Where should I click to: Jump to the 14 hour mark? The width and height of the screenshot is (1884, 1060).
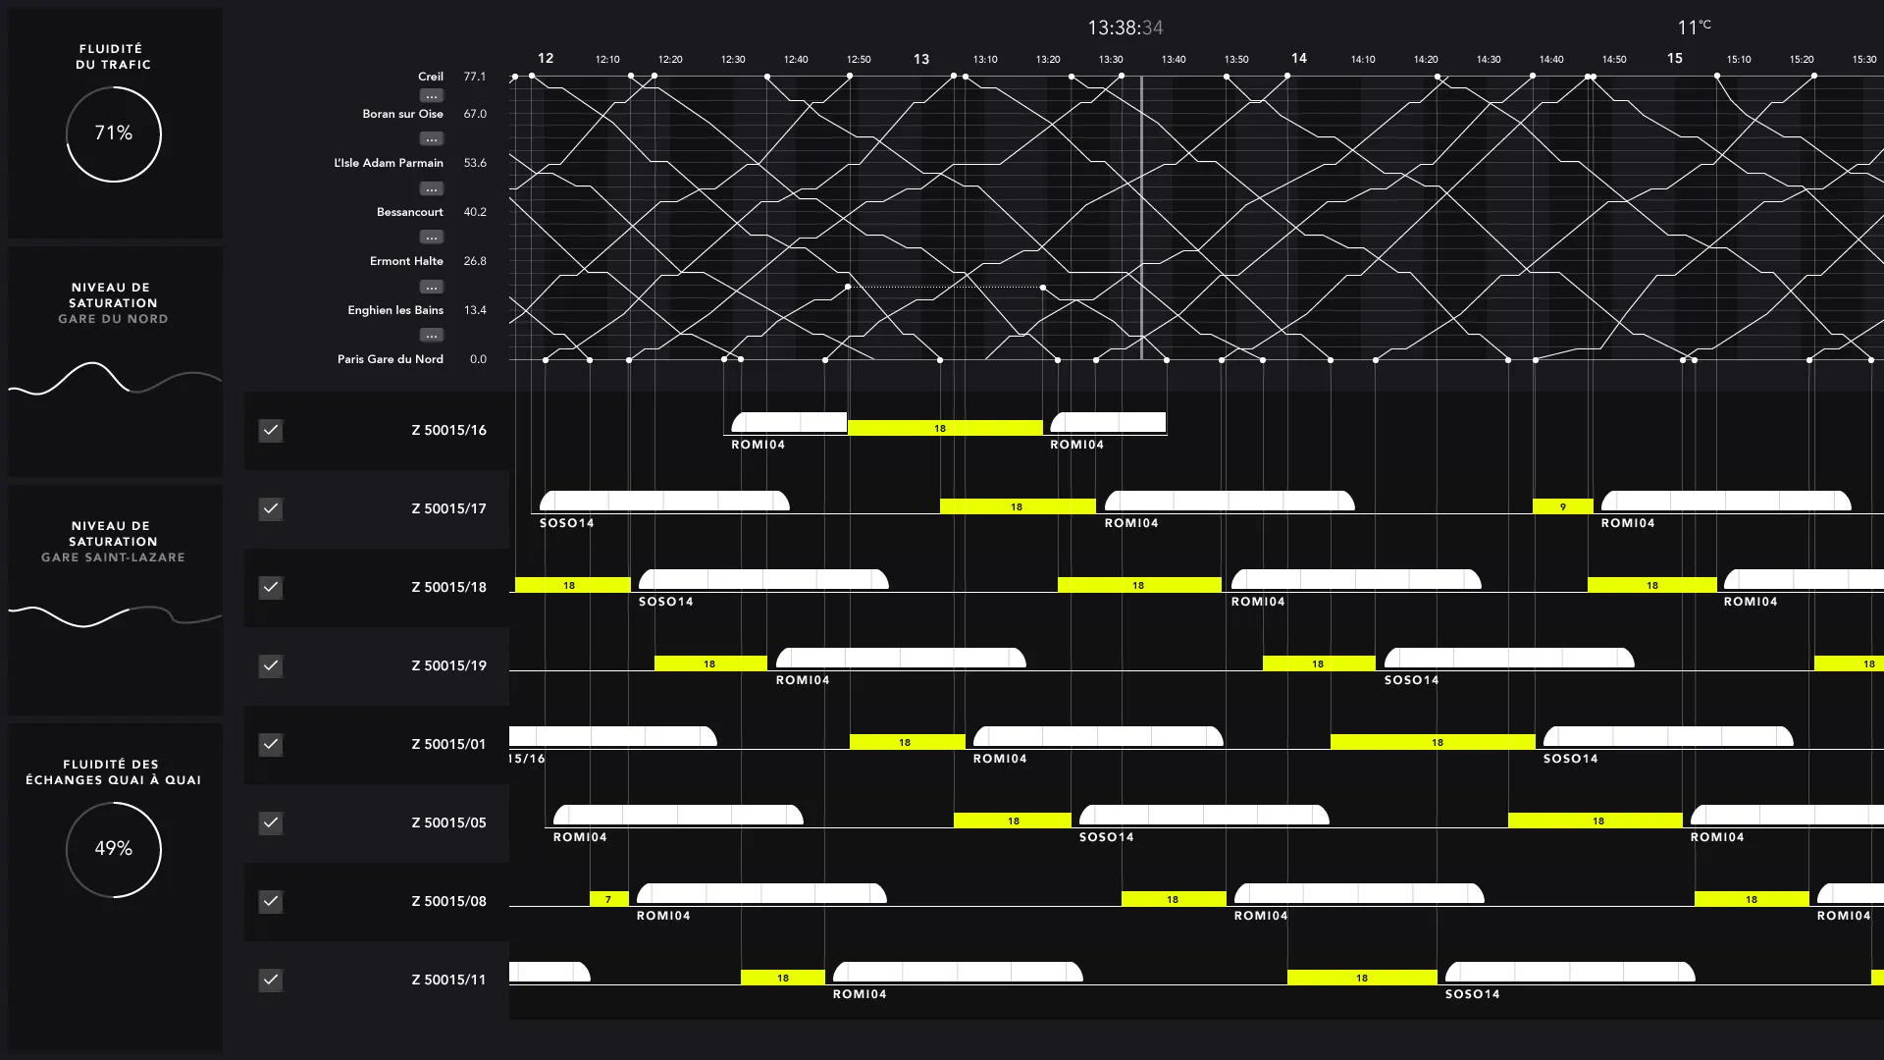[x=1298, y=59]
